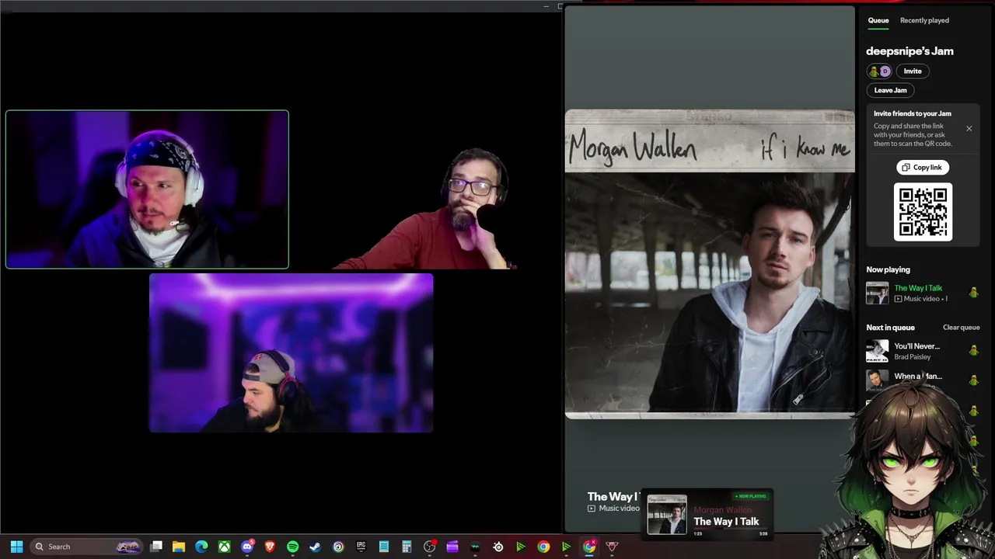The height and width of the screenshot is (559, 995).
Task: Launch Brave browser from the taskbar
Action: pos(270,547)
